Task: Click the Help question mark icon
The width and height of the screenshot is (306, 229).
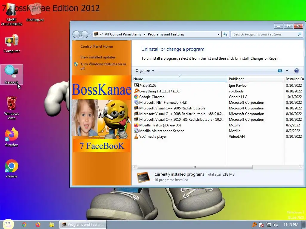Action: (297, 71)
